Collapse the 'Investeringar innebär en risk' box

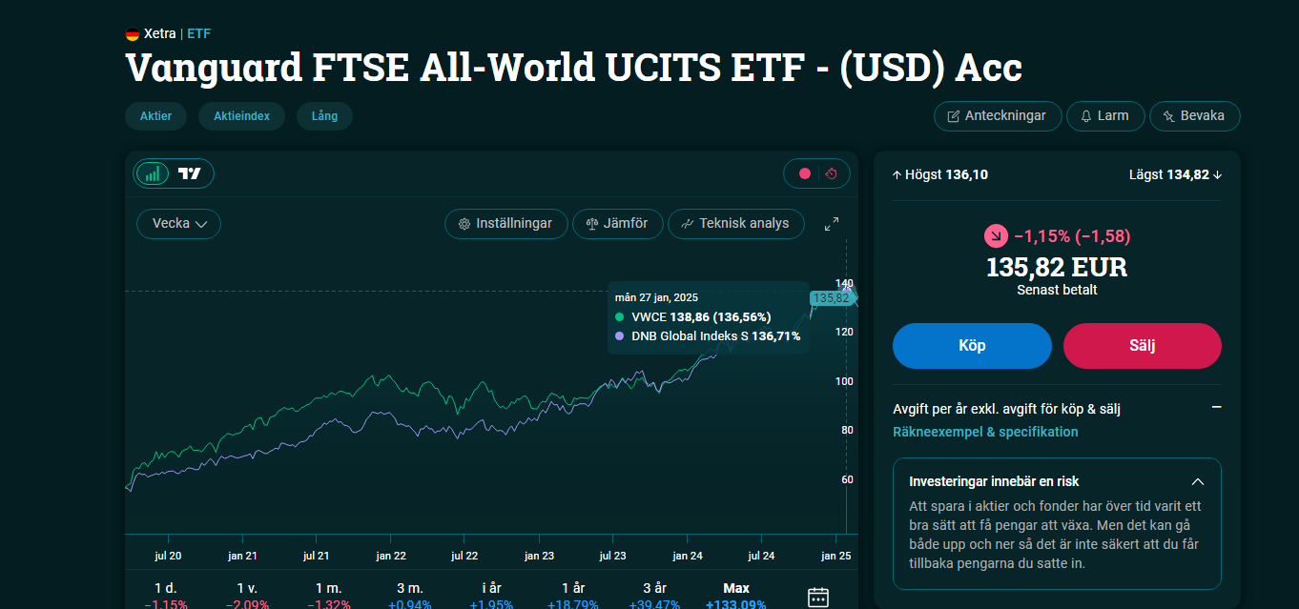point(1198,482)
